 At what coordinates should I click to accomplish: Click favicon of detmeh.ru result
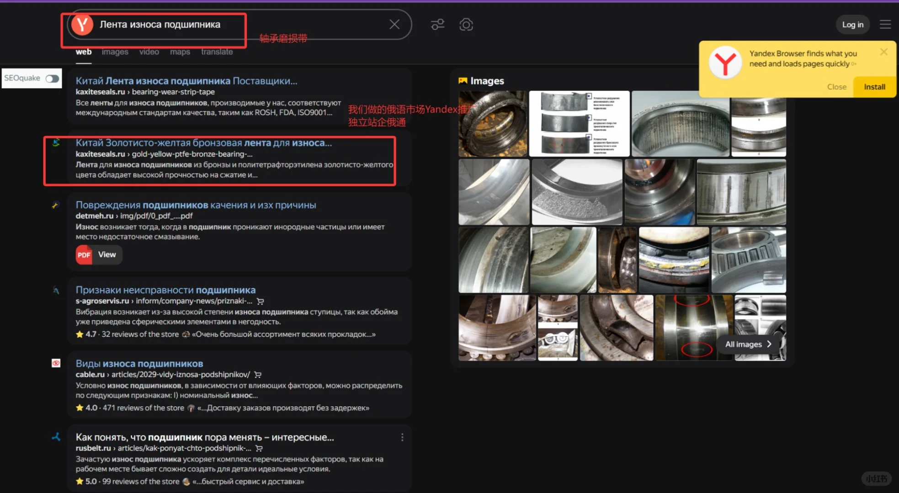pos(56,205)
